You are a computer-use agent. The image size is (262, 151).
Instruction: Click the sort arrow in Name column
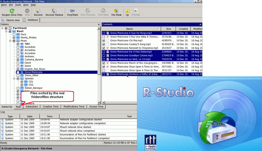click(158, 29)
